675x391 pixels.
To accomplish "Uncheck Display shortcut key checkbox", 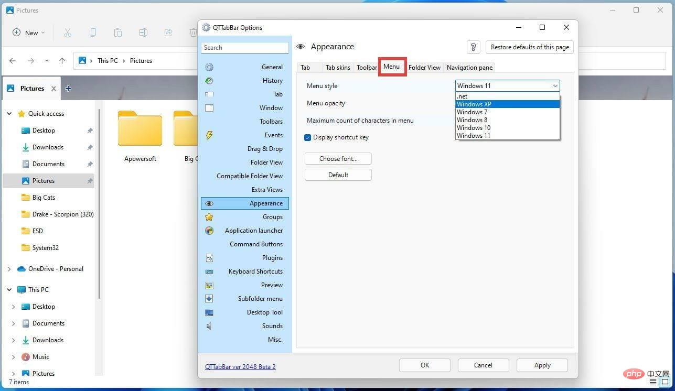I will [308, 137].
